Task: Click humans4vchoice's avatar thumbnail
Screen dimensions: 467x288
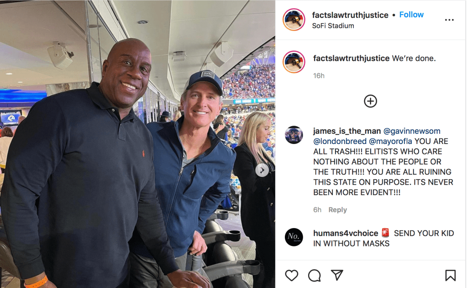Action: (x=294, y=237)
